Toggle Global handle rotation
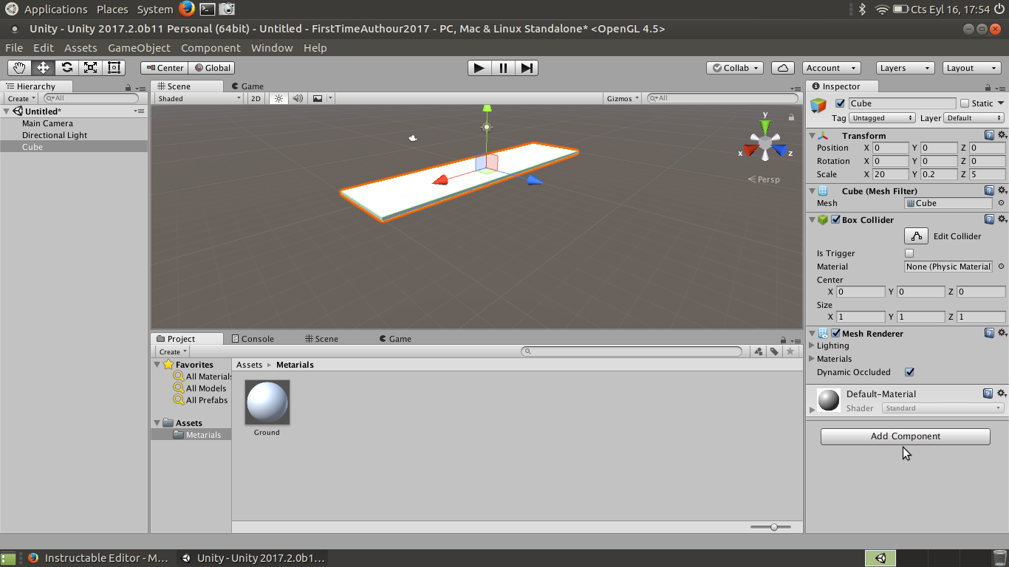Viewport: 1009px width, 567px height. [x=211, y=68]
